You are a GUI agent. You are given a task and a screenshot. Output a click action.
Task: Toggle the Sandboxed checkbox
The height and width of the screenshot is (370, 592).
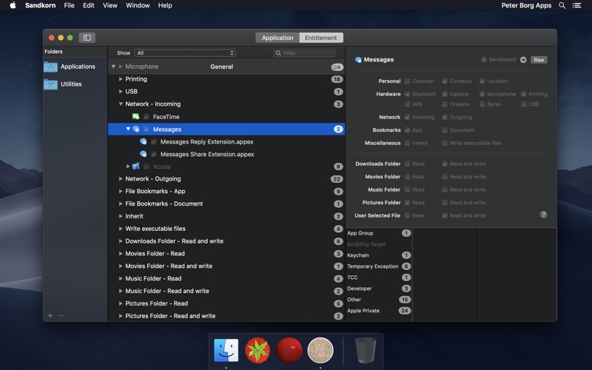(x=484, y=59)
